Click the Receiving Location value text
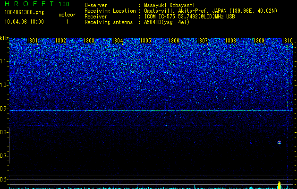The height and width of the screenshot is (189, 297). click(x=211, y=11)
